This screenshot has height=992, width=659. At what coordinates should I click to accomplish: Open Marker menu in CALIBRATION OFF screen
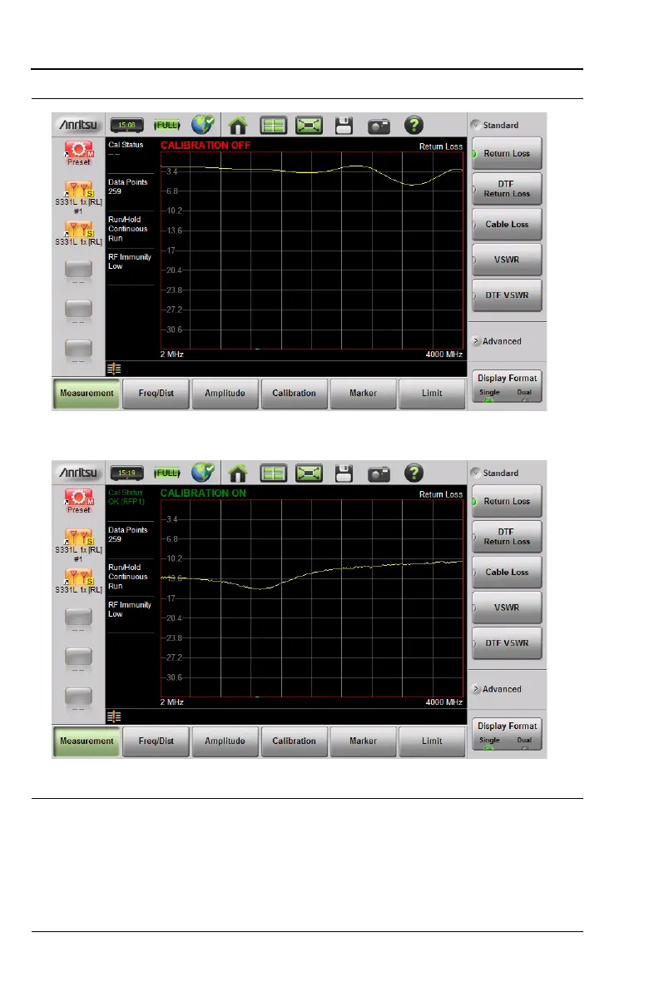click(x=363, y=394)
